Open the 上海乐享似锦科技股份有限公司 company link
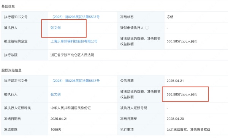 [74, 41]
